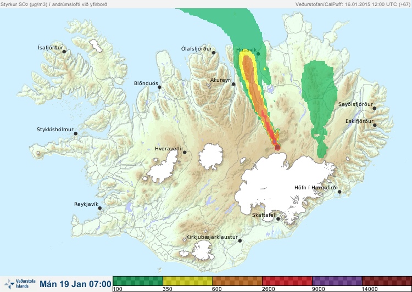Image resolution: width=412 pixels, height=292 pixels.
Task: Click the green 100 legend swatch
Action: (x=138, y=281)
